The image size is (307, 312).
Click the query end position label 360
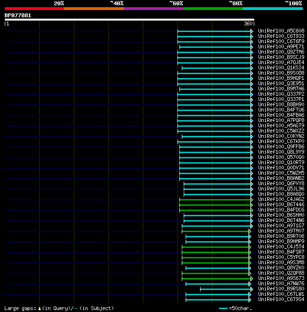click(x=248, y=23)
